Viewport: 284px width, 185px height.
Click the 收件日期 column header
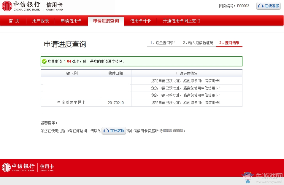tap(116, 73)
